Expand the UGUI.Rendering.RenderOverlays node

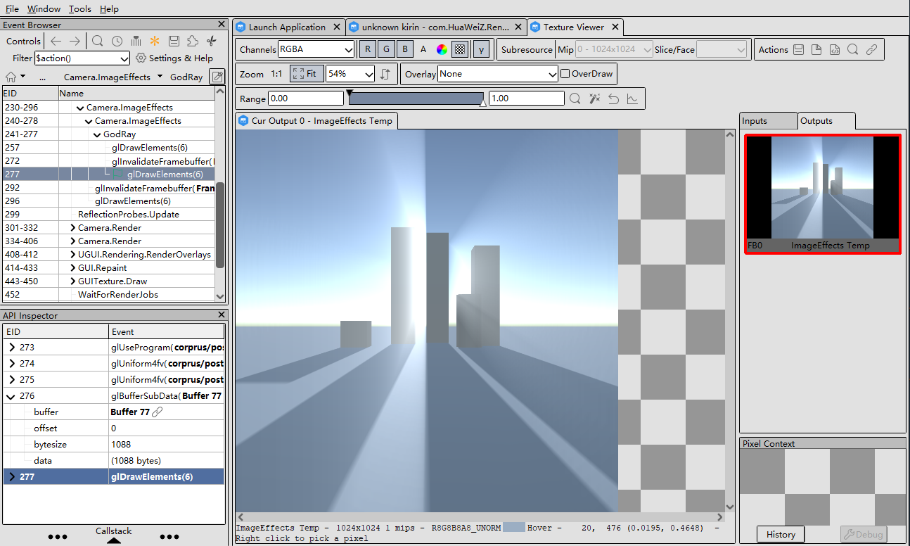[x=73, y=255]
